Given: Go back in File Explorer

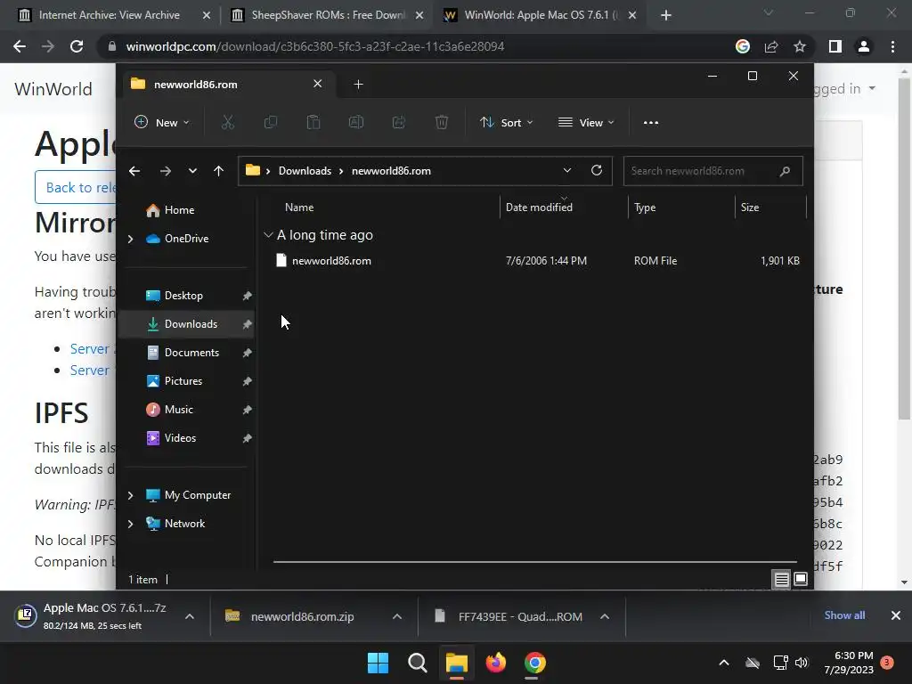Looking at the screenshot, I should (x=134, y=171).
